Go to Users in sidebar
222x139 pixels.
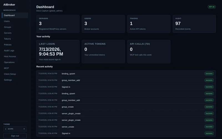[15, 21]
